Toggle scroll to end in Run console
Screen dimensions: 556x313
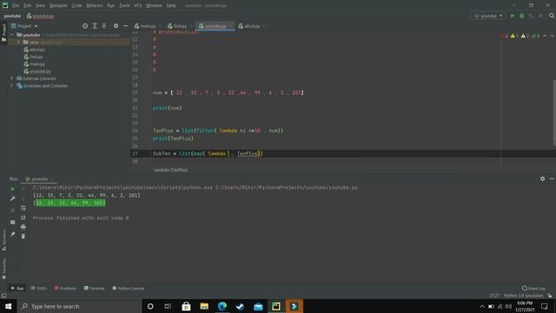[x=23, y=217]
